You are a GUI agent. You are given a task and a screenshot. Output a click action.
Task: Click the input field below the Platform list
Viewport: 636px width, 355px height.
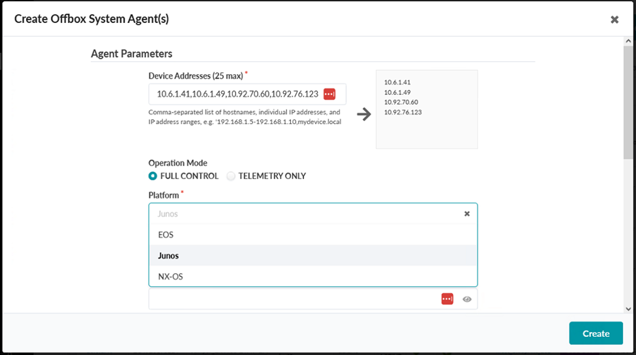pos(294,299)
